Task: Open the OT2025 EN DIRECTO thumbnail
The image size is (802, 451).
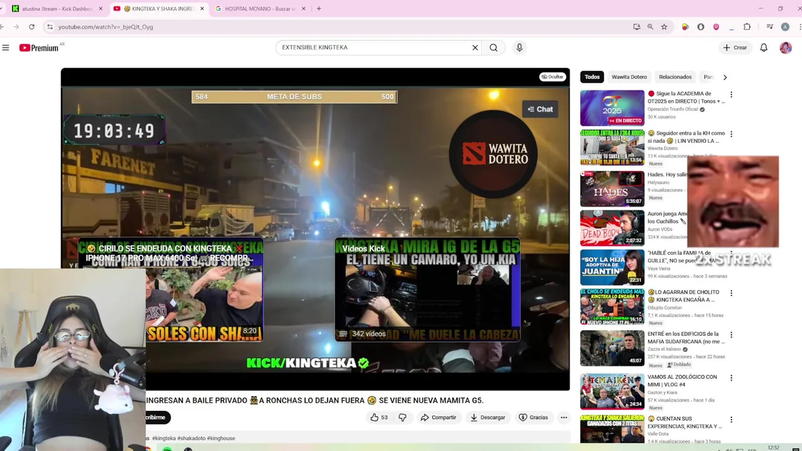Action: (x=612, y=108)
